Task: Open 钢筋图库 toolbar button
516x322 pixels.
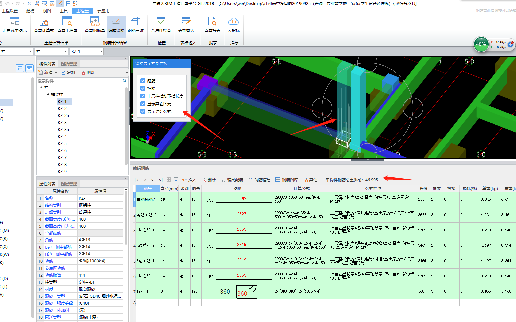Action: click(x=287, y=180)
